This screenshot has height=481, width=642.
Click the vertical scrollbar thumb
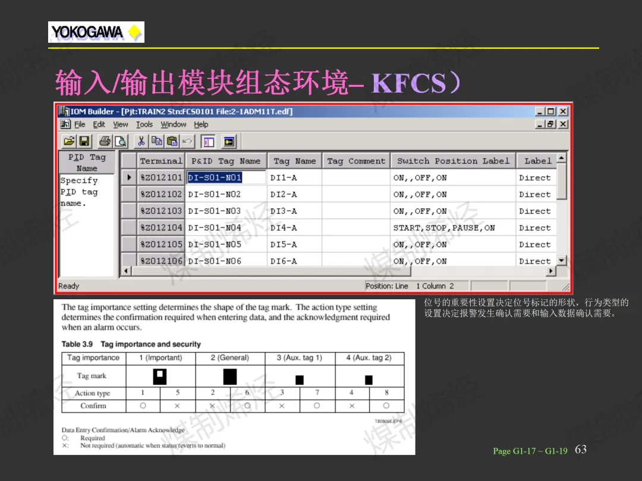click(562, 181)
